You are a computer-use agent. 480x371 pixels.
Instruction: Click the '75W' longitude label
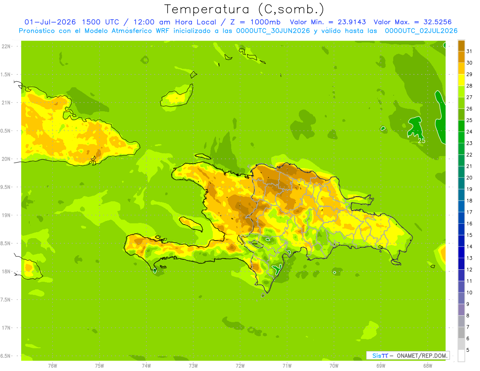(x=100, y=366)
